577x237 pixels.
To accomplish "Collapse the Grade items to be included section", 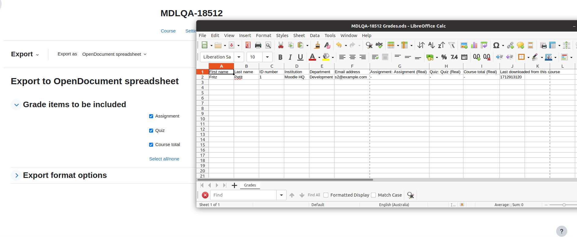I will click(17, 105).
